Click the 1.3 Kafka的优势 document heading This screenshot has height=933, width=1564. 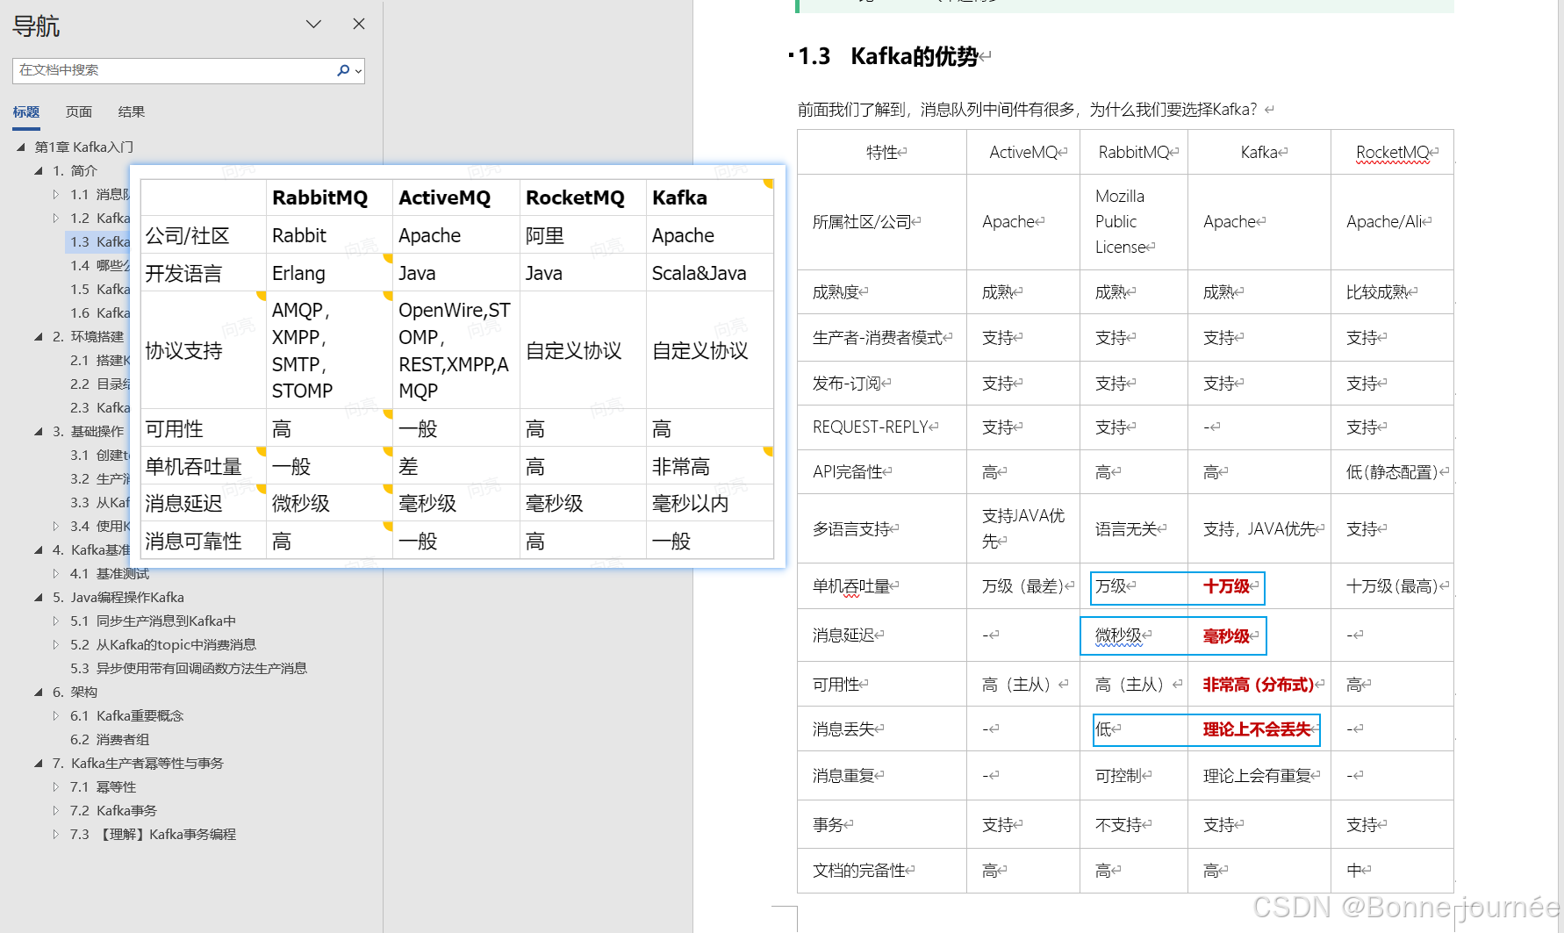tap(888, 56)
